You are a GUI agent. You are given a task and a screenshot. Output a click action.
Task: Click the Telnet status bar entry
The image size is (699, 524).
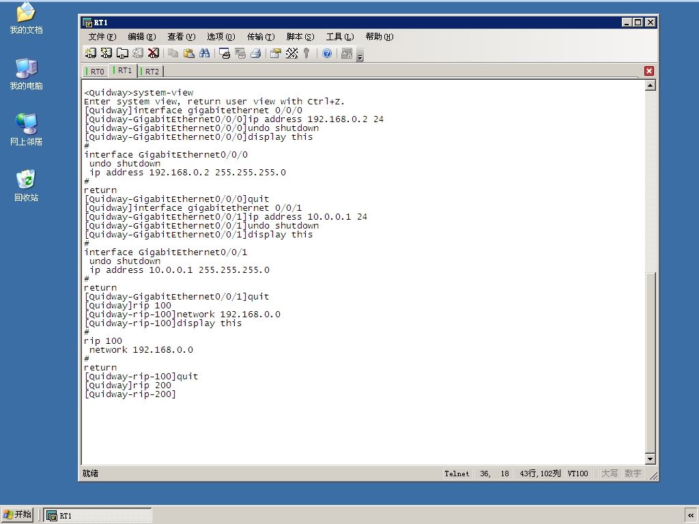(x=457, y=474)
